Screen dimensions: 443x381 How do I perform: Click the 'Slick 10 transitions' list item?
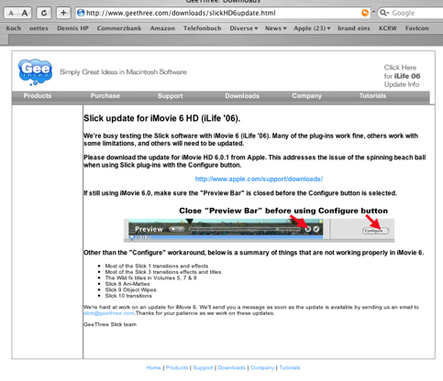[128, 296]
